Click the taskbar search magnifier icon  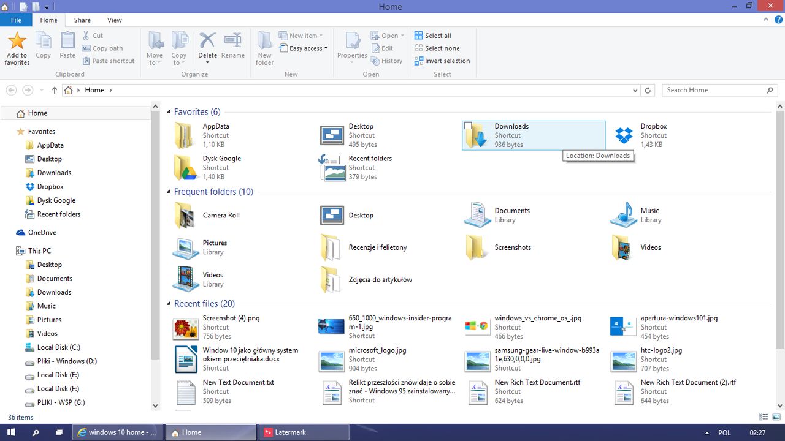[36, 432]
